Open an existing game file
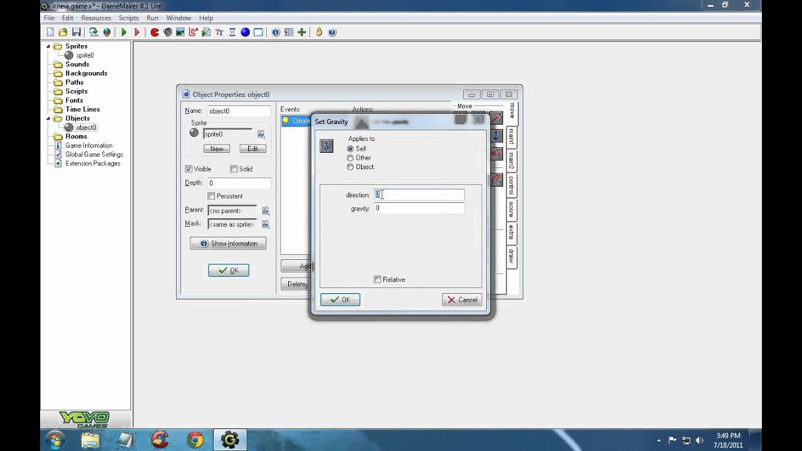This screenshot has width=802, height=451. tap(63, 32)
